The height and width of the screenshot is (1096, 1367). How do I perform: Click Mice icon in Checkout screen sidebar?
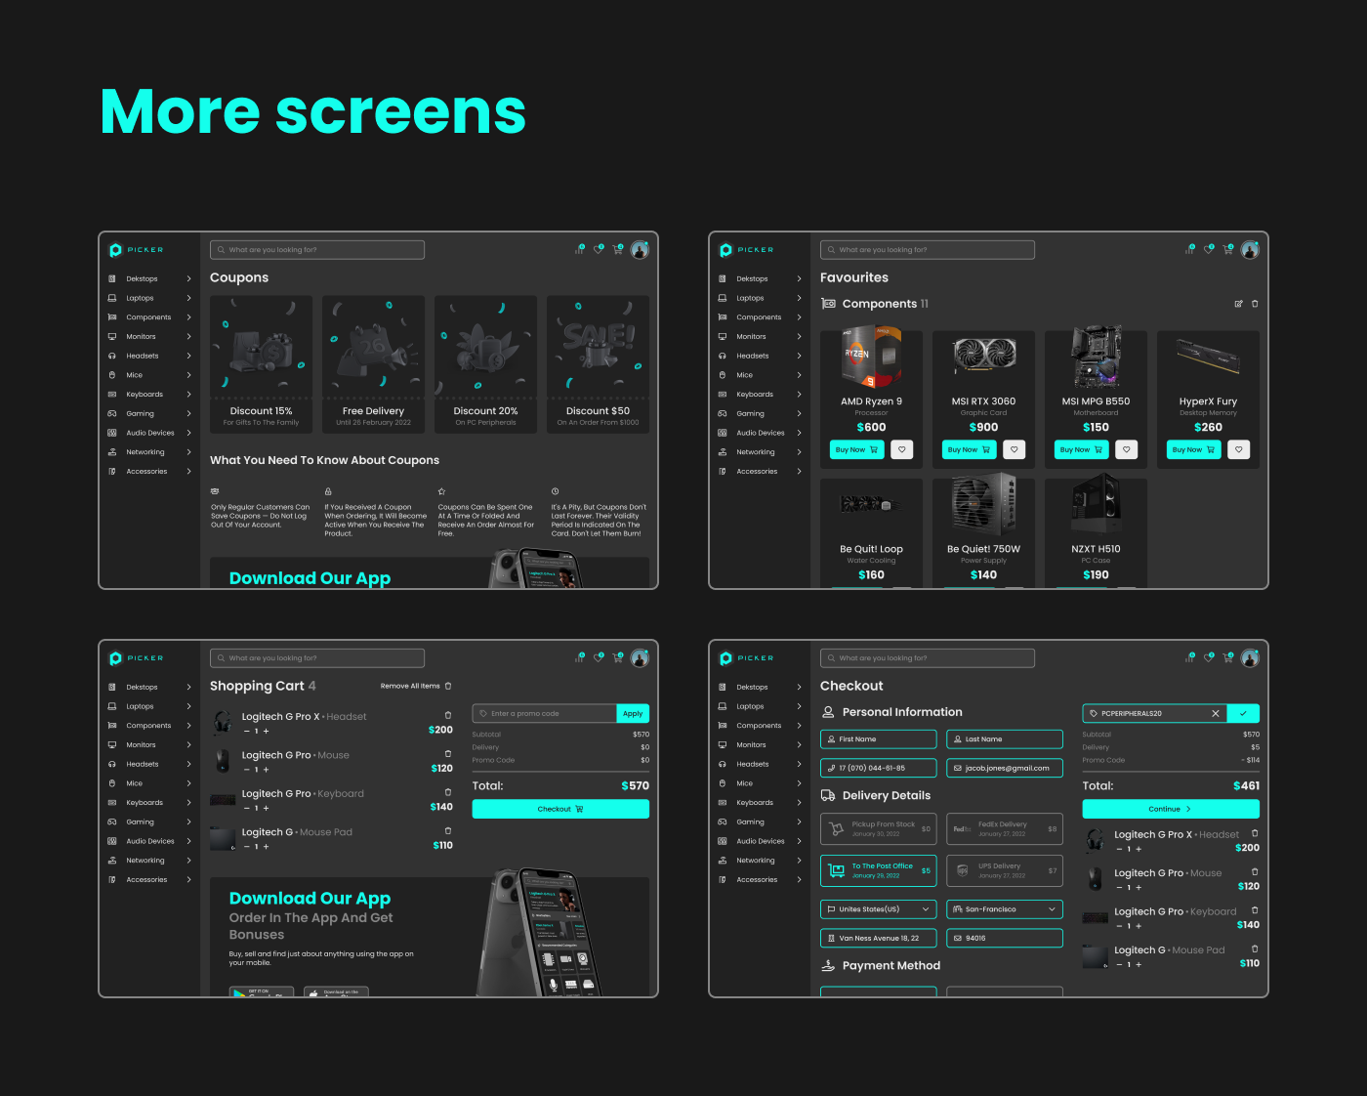[x=723, y=783]
